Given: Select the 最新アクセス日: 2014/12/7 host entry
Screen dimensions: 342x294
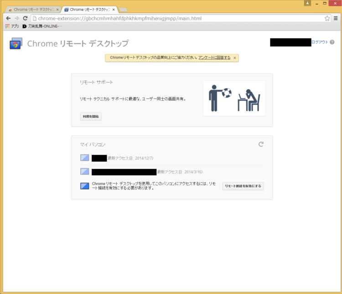Looking at the screenshot, I should (172, 158).
